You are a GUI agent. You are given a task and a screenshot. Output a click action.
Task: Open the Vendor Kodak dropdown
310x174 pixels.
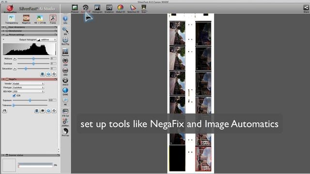[x=28, y=84]
